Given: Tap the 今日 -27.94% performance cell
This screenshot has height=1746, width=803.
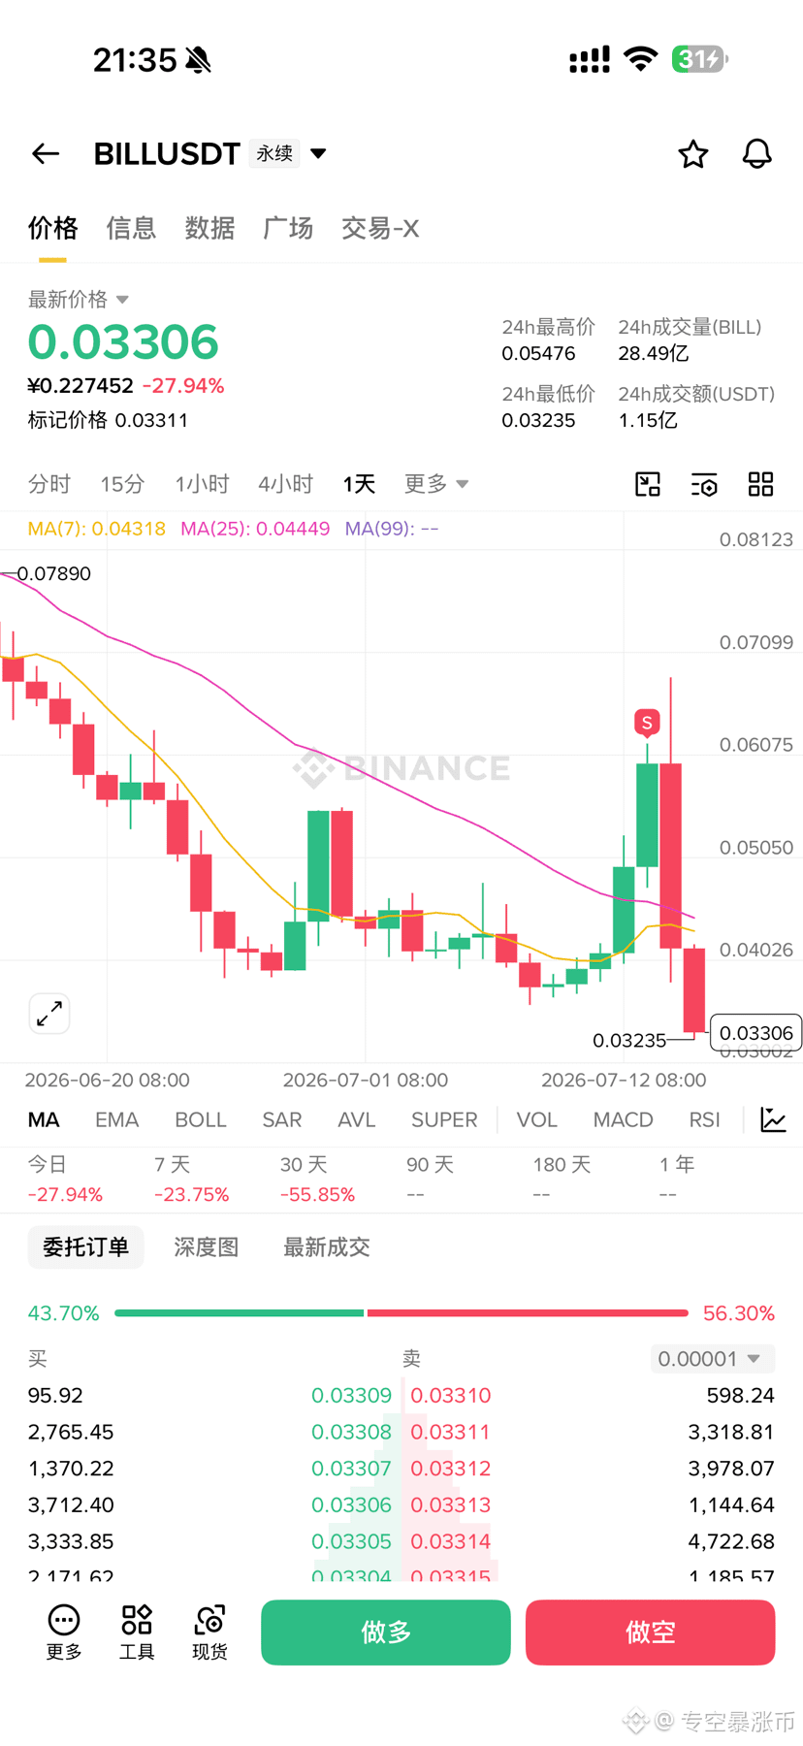Looking at the screenshot, I should click(65, 1179).
